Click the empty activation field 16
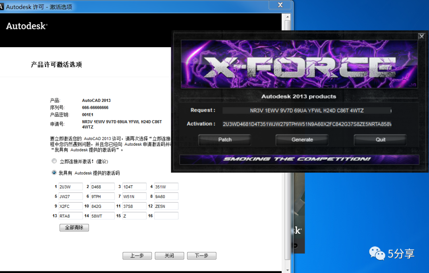This screenshot has width=429, height=273. 166,215
